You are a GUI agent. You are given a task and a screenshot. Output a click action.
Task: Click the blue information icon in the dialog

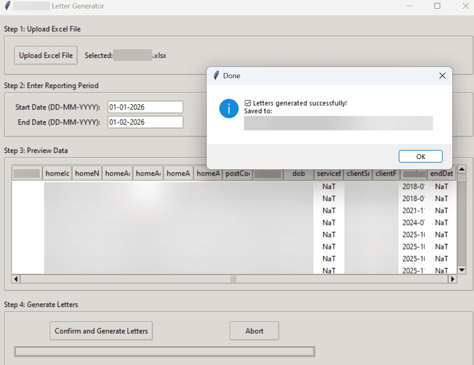229,108
